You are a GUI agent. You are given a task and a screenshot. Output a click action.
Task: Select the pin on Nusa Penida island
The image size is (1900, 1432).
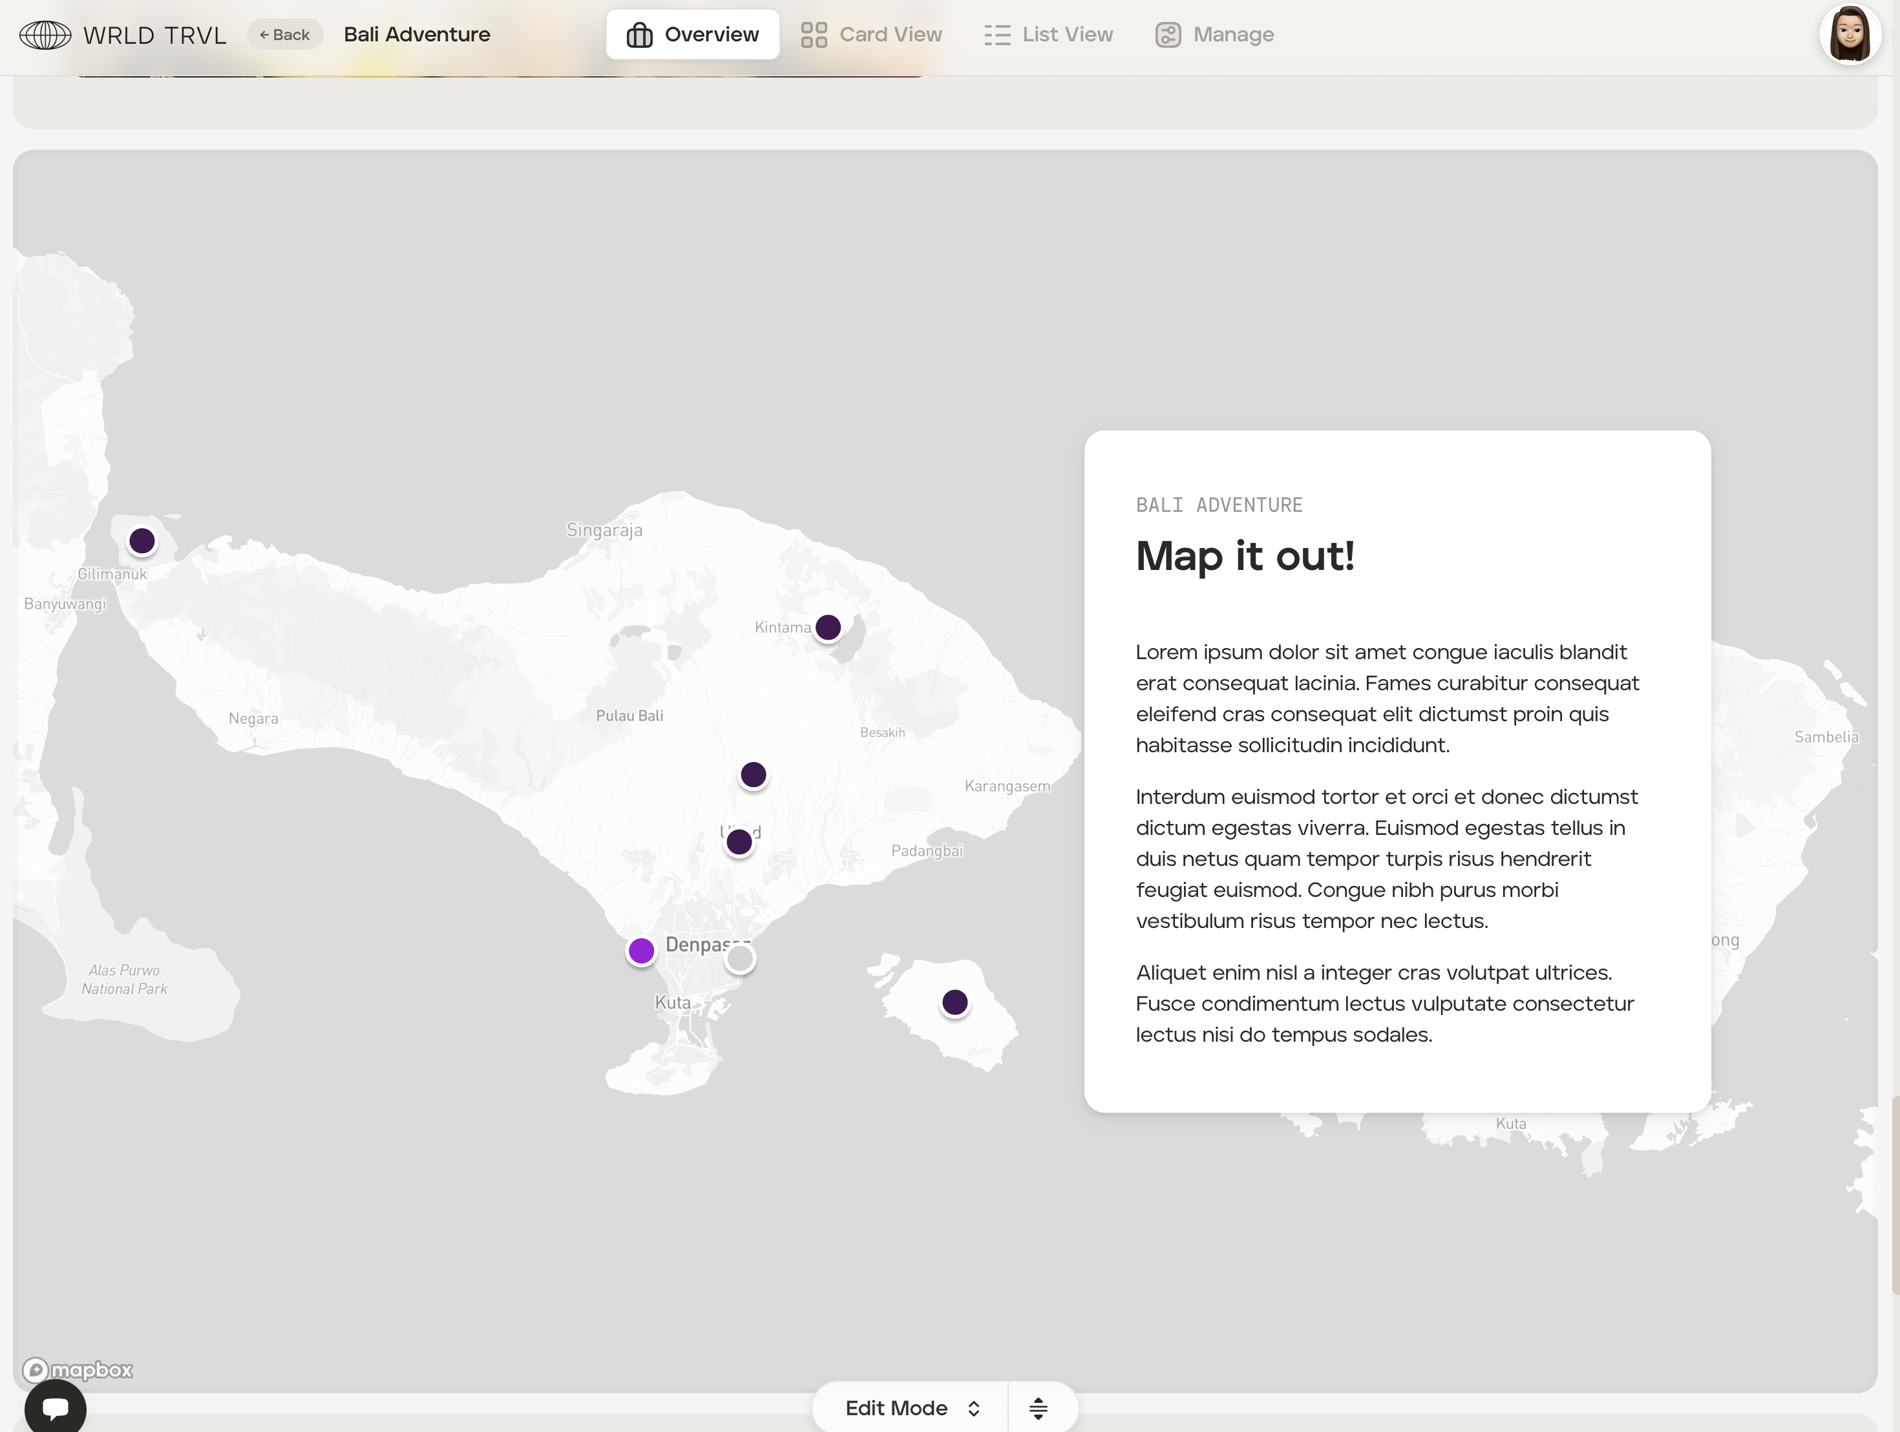[955, 1002]
